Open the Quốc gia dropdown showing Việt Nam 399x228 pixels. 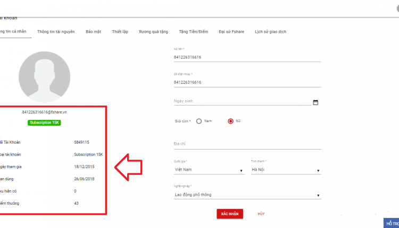click(x=209, y=170)
